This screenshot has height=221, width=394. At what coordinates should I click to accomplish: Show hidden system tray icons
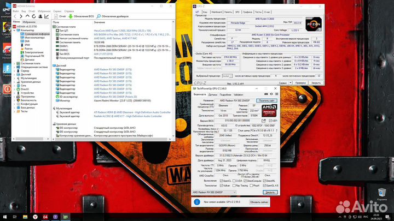click(x=340, y=217)
